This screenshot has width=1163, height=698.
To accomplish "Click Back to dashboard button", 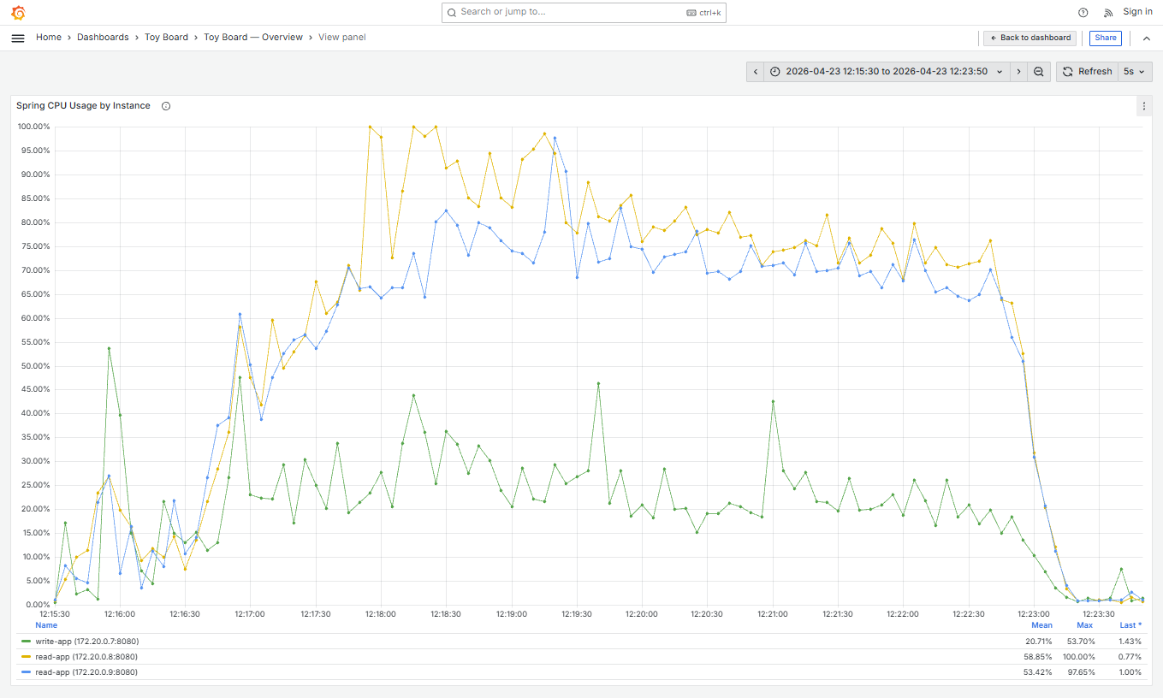I will click(x=1030, y=38).
